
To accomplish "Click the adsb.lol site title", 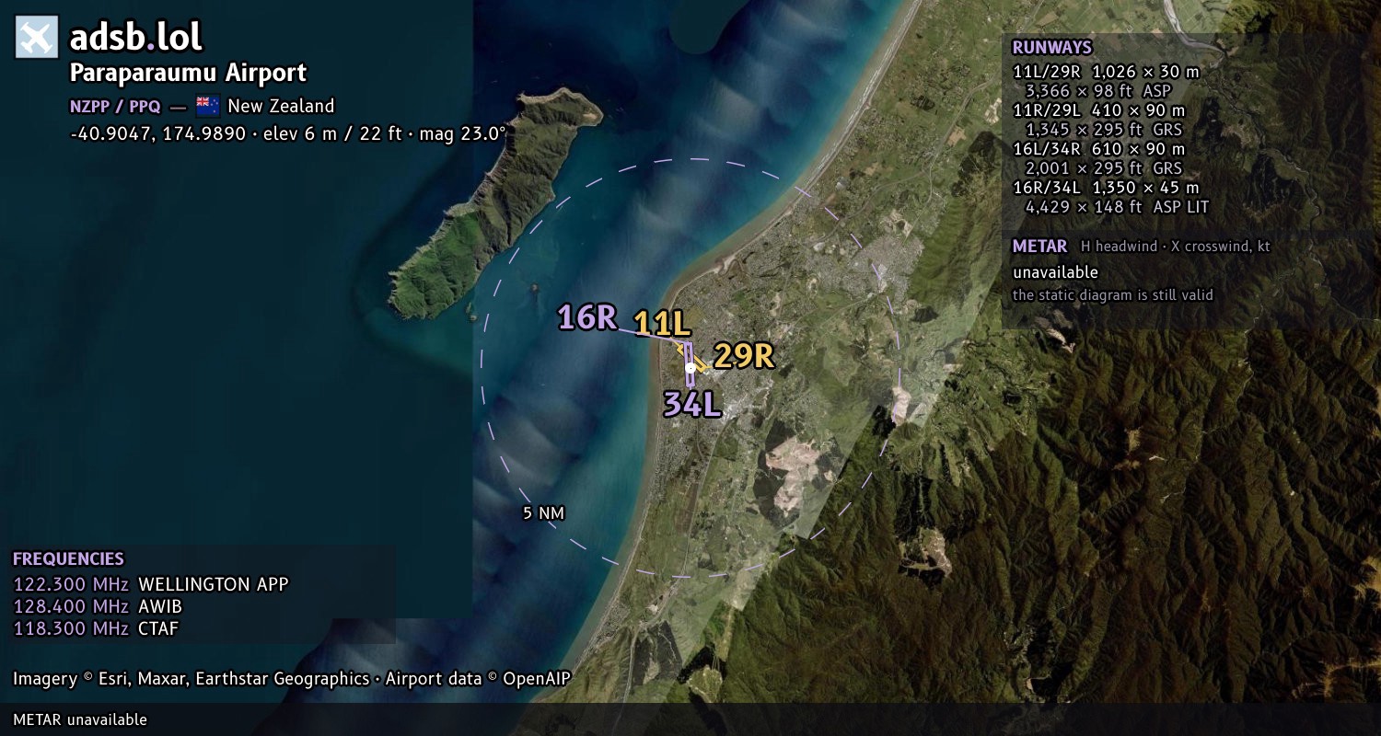I will pyautogui.click(x=136, y=37).
